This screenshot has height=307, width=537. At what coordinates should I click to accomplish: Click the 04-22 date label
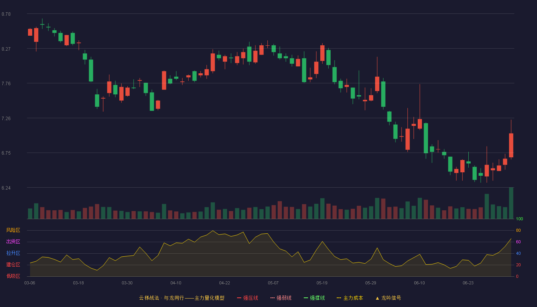(x=224, y=283)
